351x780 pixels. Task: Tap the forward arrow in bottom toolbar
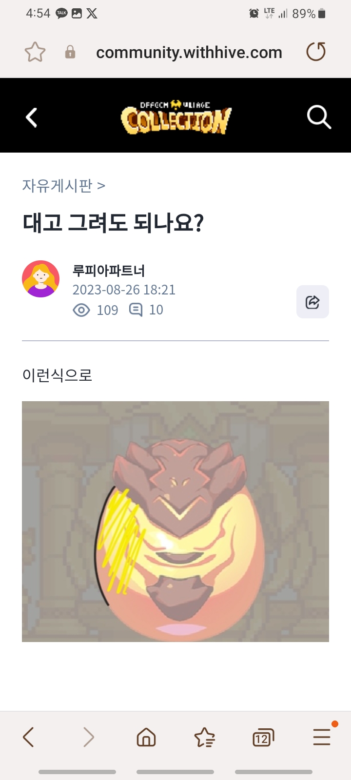point(88,737)
